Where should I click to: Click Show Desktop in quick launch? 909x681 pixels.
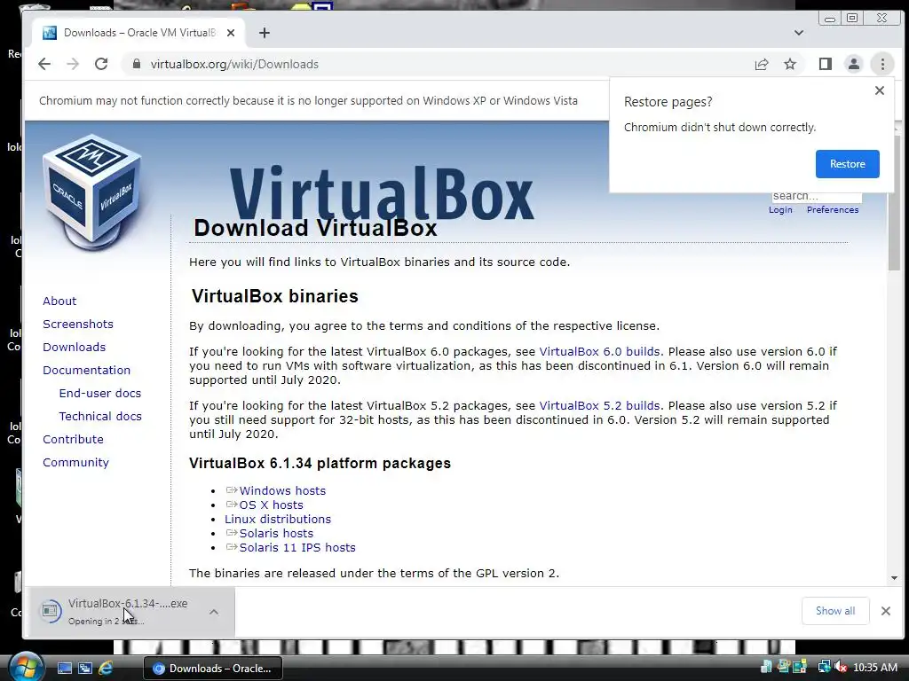[x=64, y=669]
